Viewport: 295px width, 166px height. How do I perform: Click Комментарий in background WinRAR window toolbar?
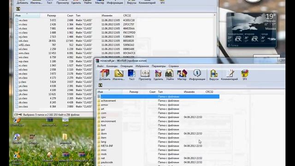(147, 2)
